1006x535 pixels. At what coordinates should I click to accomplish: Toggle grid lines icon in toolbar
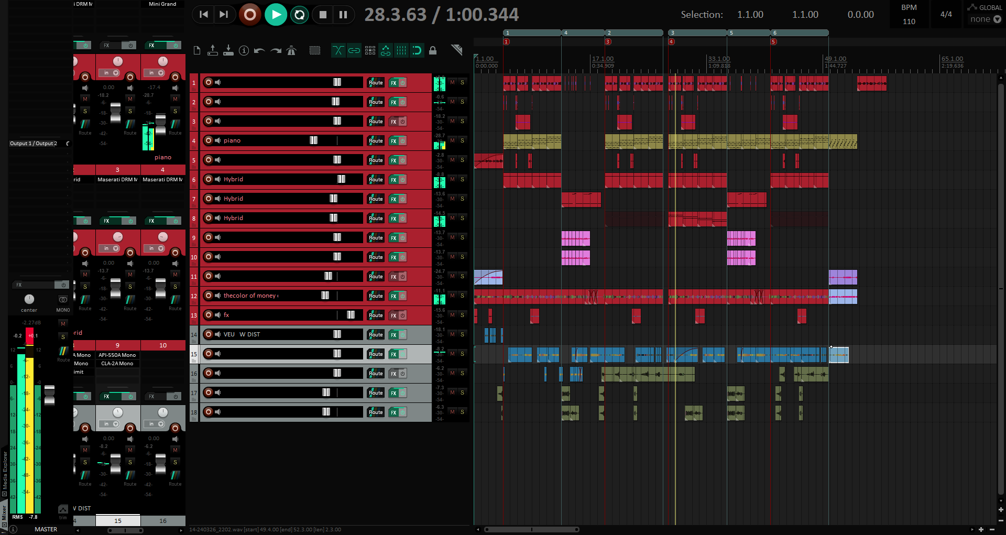(401, 50)
